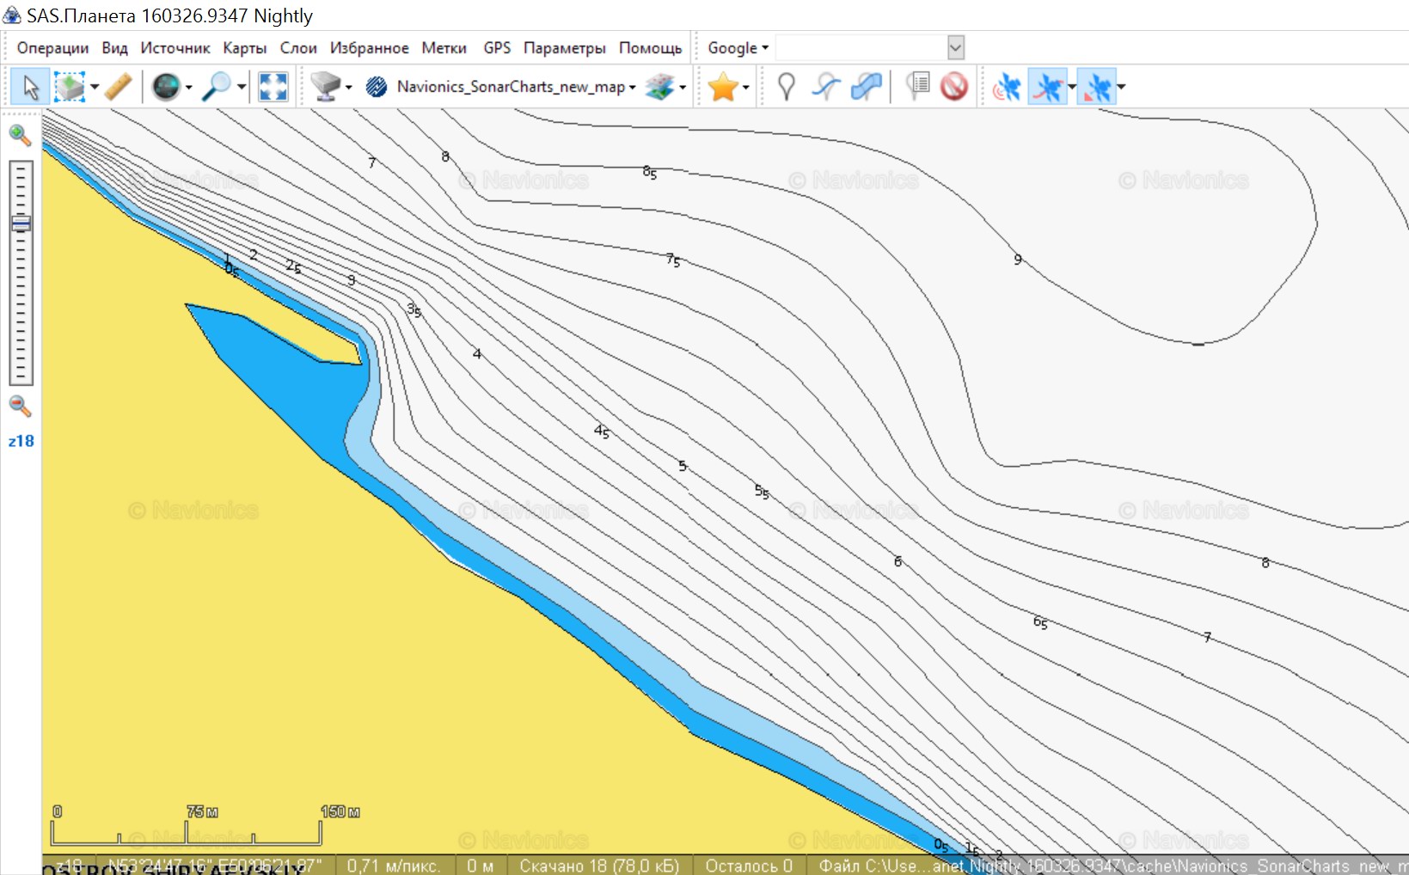The width and height of the screenshot is (1409, 875).
Task: Click the zoom level slider handle
Action: click(x=21, y=223)
